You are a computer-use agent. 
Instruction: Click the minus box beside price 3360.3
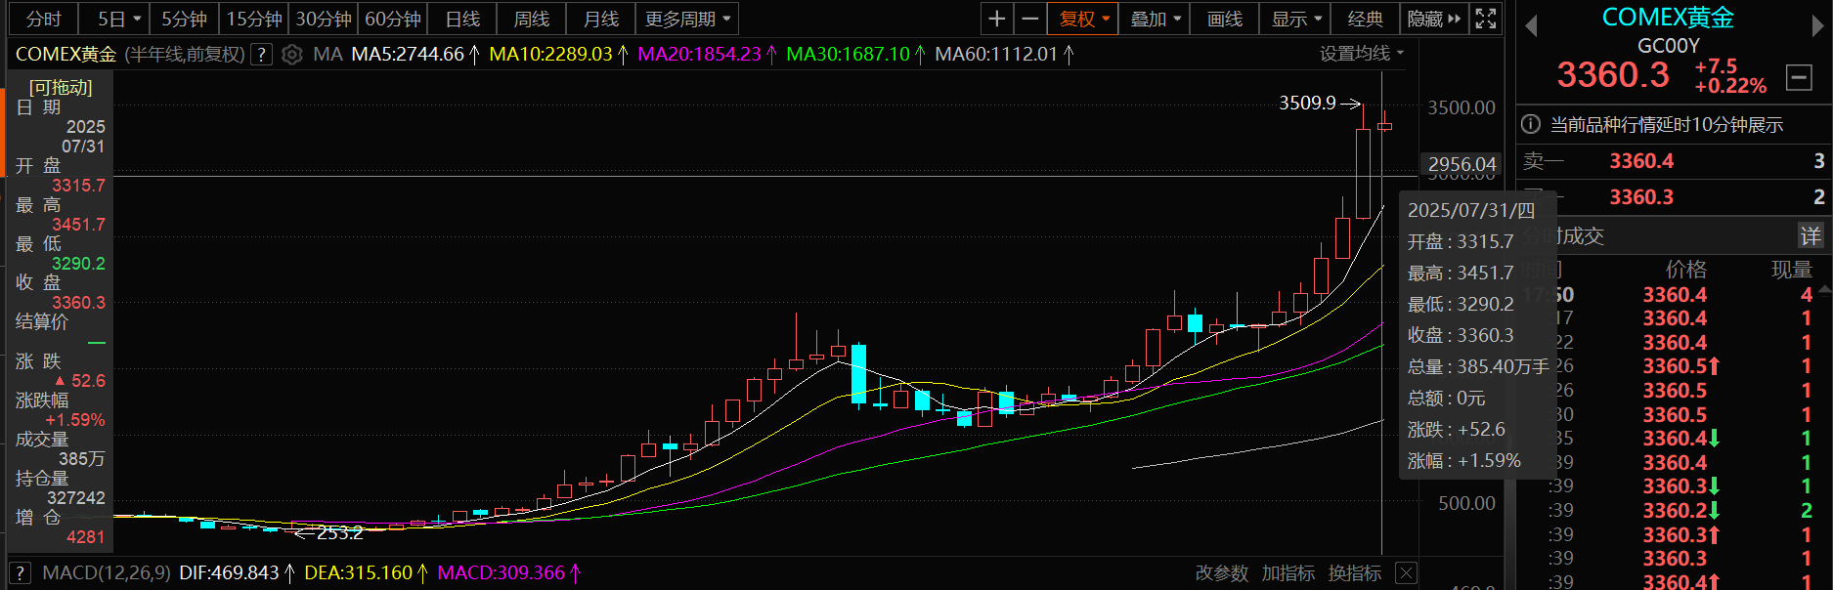[1799, 77]
